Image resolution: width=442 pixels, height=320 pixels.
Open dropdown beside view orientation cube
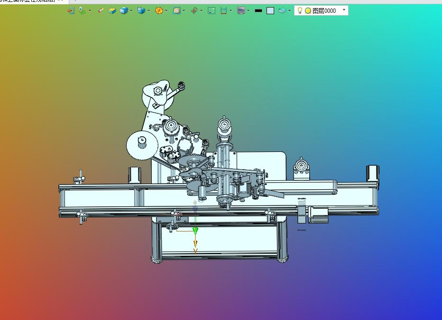(148, 11)
